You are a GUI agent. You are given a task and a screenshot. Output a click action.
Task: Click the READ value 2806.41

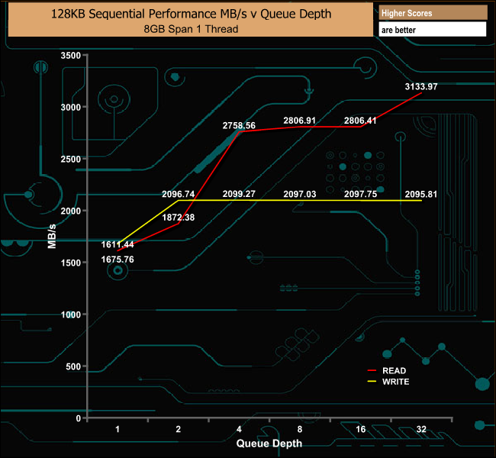[360, 121]
